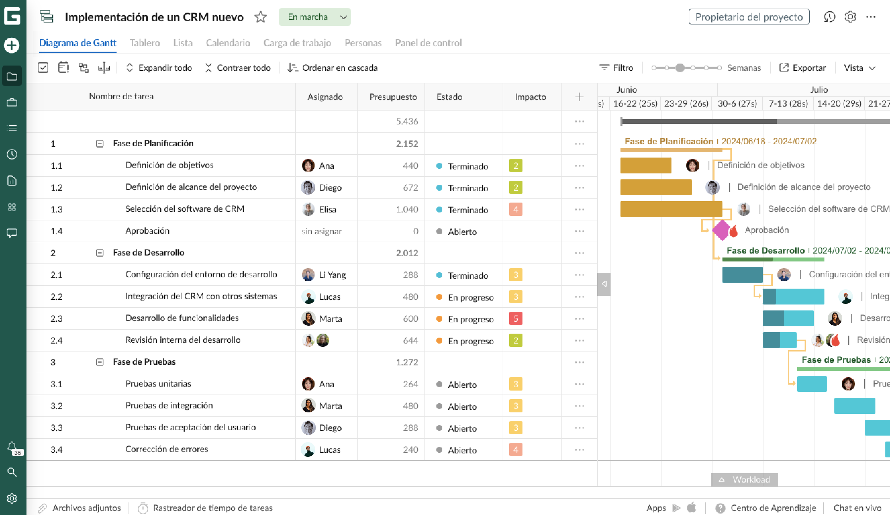Expand the Fase de Planificación section
The height and width of the screenshot is (515, 890).
pyautogui.click(x=99, y=143)
